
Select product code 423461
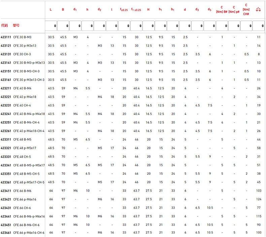(x=5, y=232)
